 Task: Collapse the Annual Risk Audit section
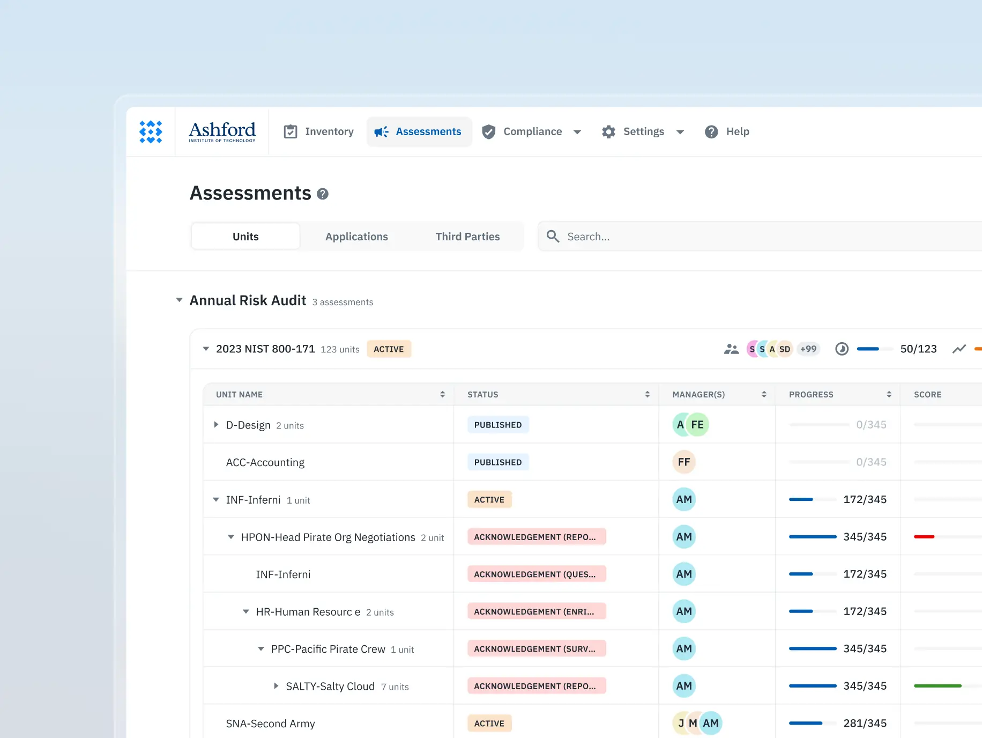pos(180,300)
